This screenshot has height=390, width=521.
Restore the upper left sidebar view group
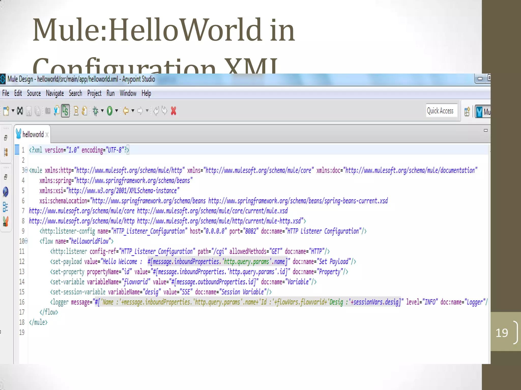[x=6, y=138]
